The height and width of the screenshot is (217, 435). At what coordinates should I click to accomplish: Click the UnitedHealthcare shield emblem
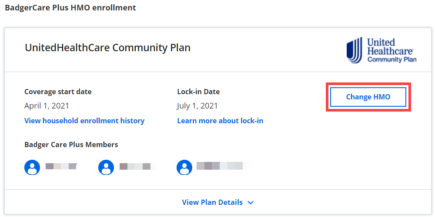click(x=355, y=50)
